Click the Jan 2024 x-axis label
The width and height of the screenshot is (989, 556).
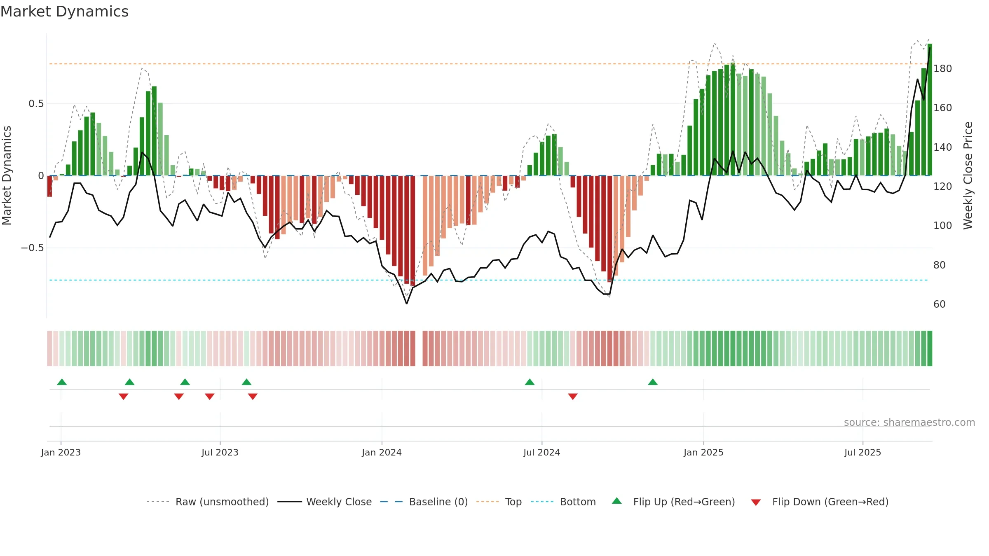(382, 452)
